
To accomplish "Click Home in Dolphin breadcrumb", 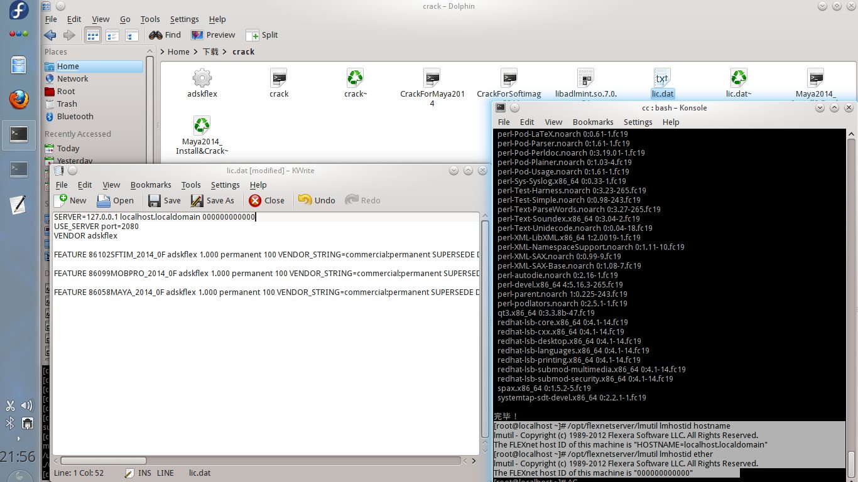I will [x=178, y=52].
